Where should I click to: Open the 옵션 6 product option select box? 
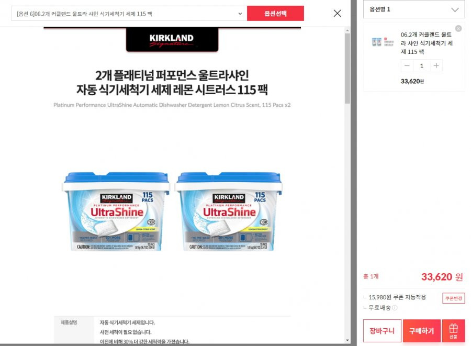(129, 14)
